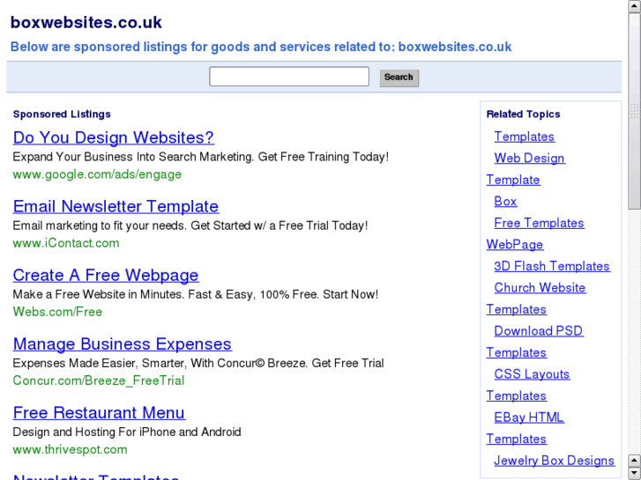Open the 'WebPage' related topic link
The height and width of the screenshot is (480, 641).
(514, 245)
